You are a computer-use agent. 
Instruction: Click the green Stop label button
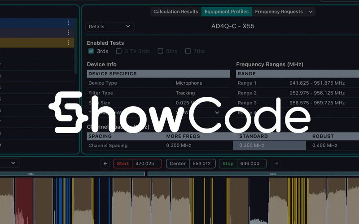tap(228, 164)
